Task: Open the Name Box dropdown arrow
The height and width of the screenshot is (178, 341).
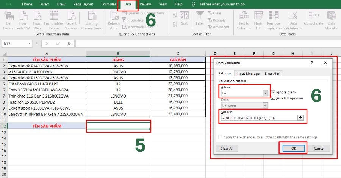Action: tap(29, 43)
